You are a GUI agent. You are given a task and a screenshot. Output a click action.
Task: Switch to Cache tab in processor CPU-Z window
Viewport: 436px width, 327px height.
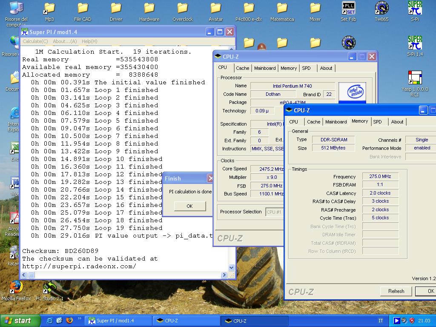242,68
